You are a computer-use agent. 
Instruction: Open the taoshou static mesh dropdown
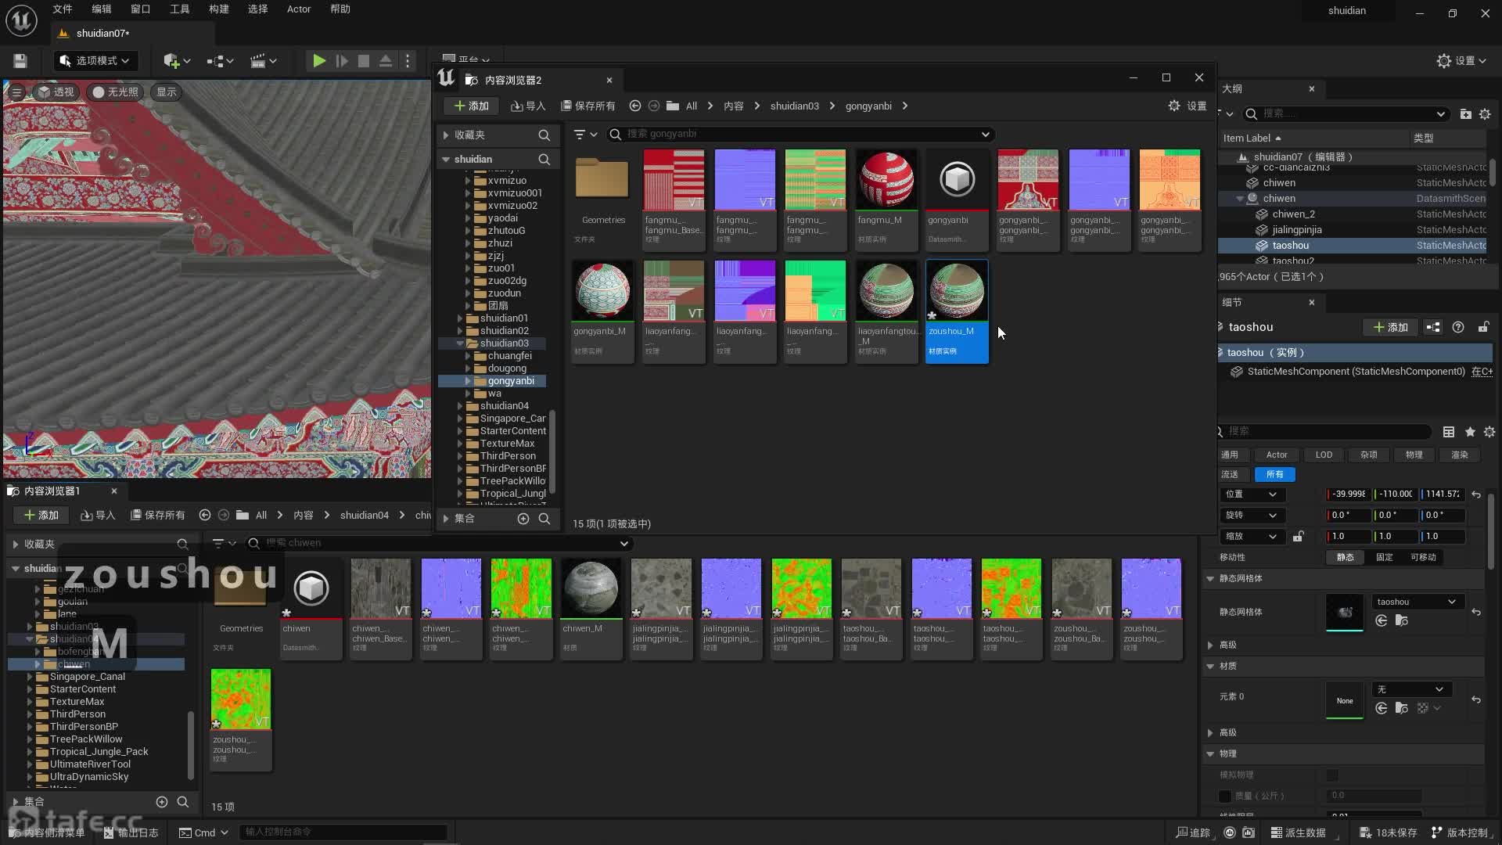(1417, 602)
